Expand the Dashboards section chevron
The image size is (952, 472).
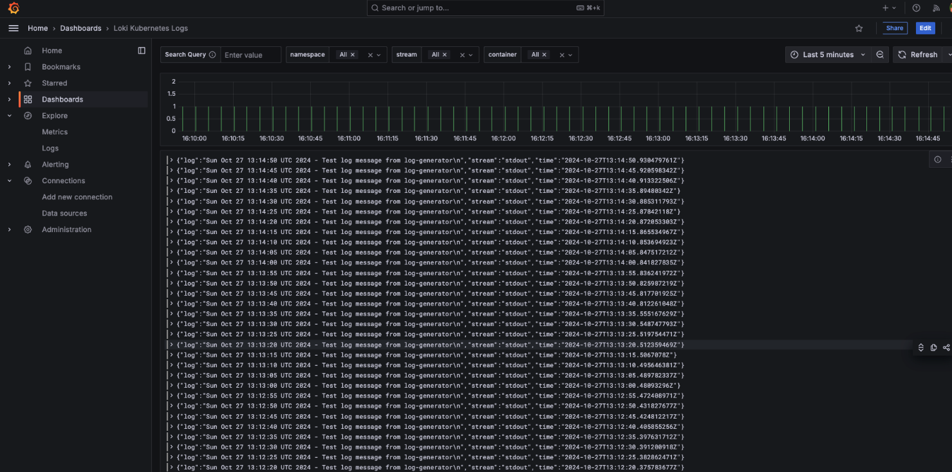[x=9, y=100]
